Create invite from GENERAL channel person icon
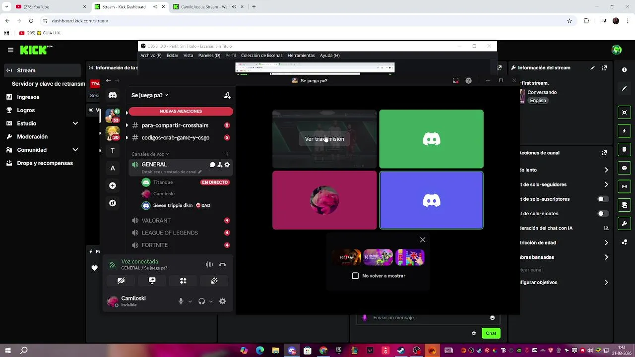Screen dimensions: 635x357 pyautogui.click(x=220, y=165)
